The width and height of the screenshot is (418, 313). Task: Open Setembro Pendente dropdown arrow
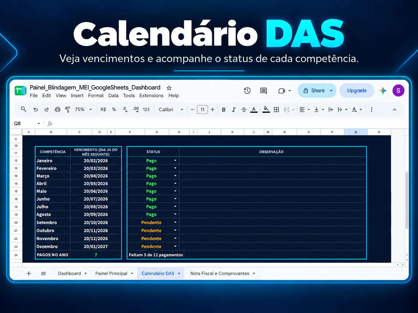point(175,222)
